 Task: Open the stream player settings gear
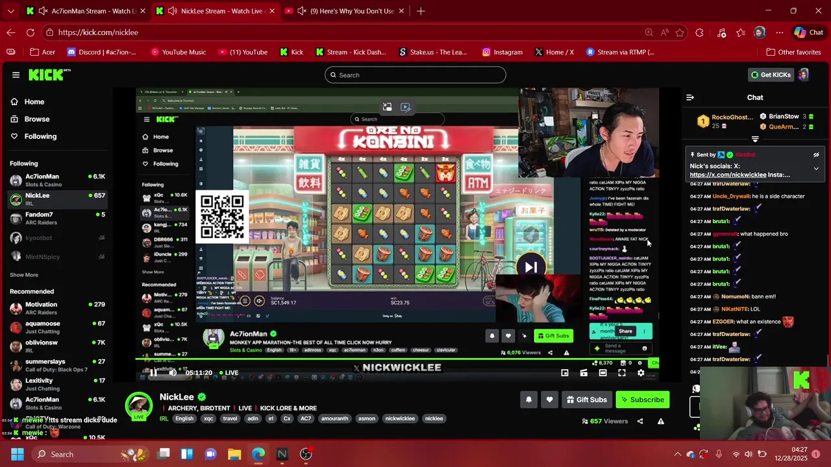[x=641, y=373]
